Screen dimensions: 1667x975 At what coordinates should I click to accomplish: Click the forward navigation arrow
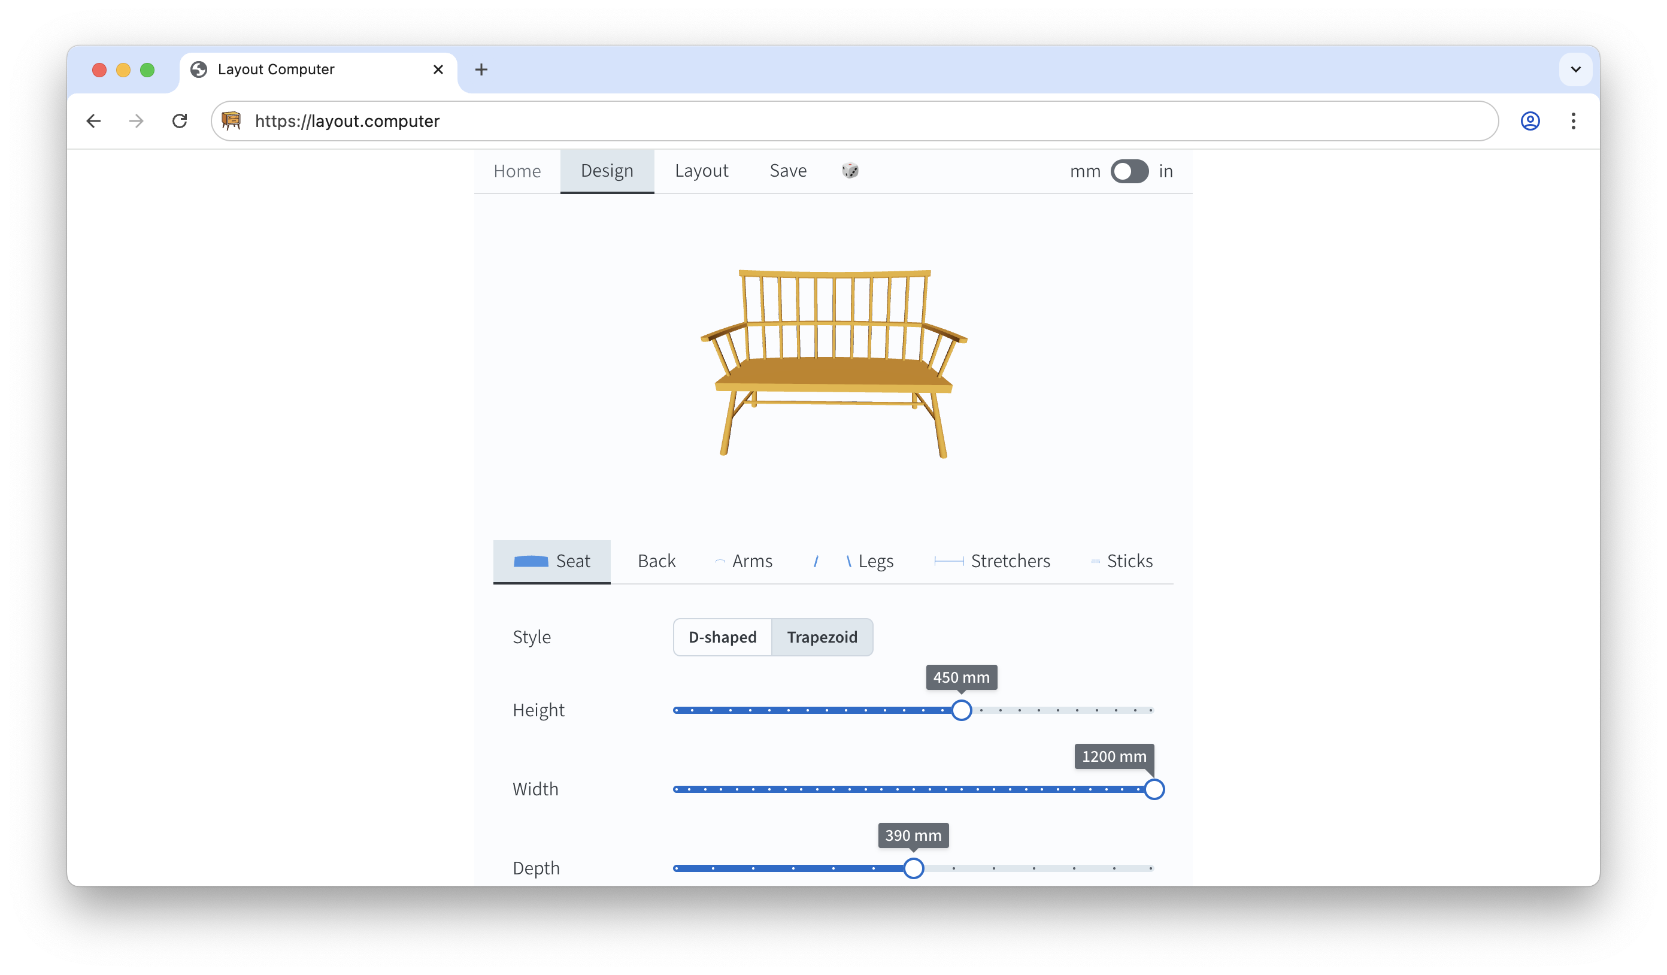click(x=137, y=121)
